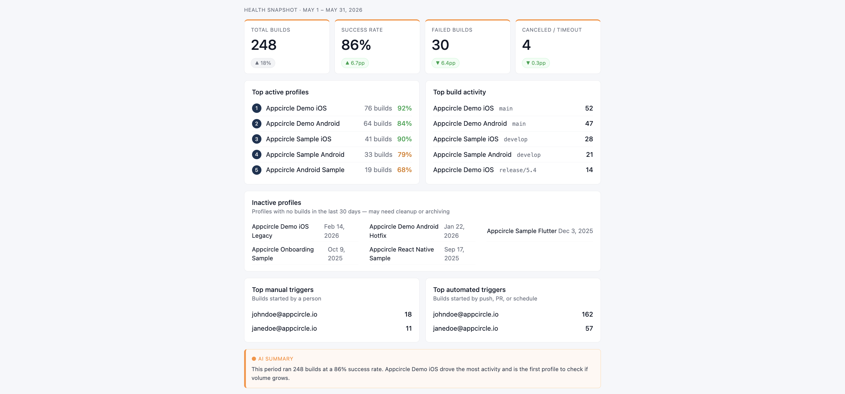845x394 pixels.
Task: Click the 6.7pp increase badge under Success Rate
Action: (x=355, y=63)
